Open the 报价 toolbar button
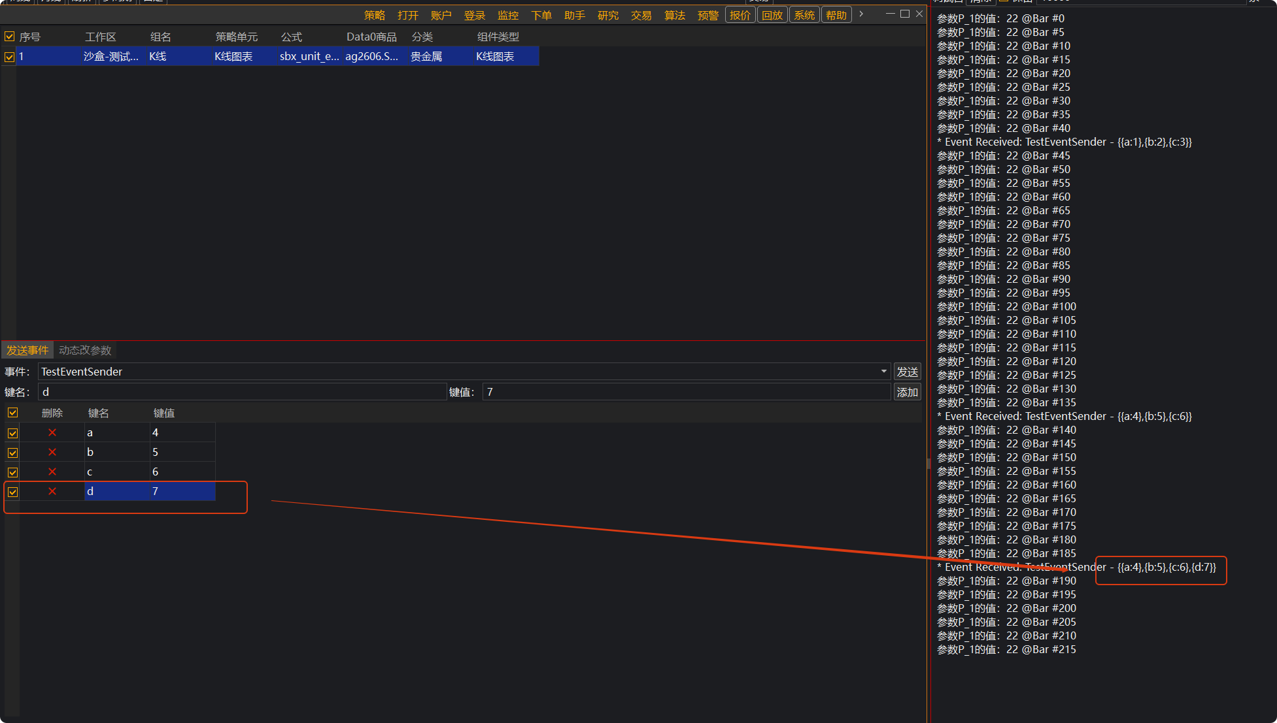 pos(740,15)
